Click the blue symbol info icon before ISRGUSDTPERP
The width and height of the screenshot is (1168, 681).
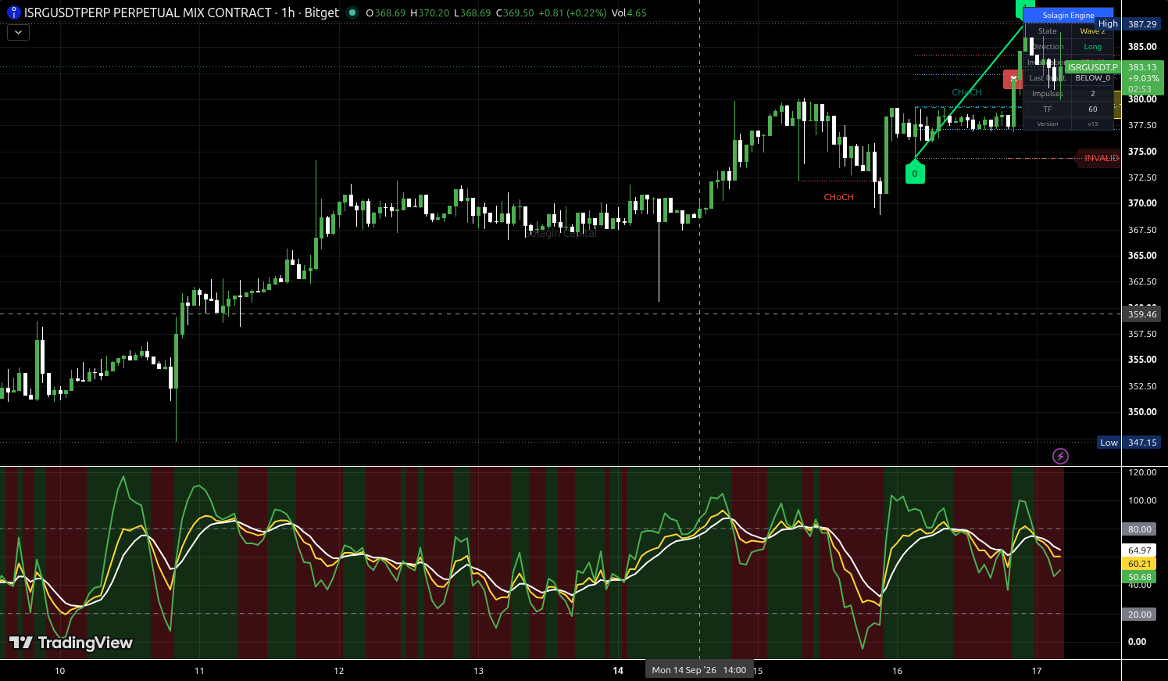click(x=13, y=13)
